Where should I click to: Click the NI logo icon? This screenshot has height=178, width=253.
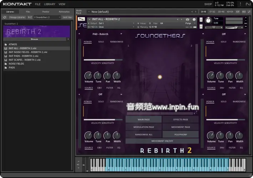tap(248, 4)
